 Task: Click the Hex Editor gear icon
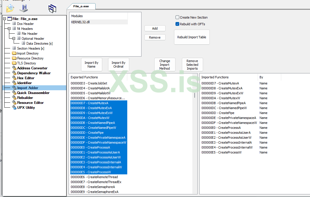pyautogui.click(x=14, y=78)
